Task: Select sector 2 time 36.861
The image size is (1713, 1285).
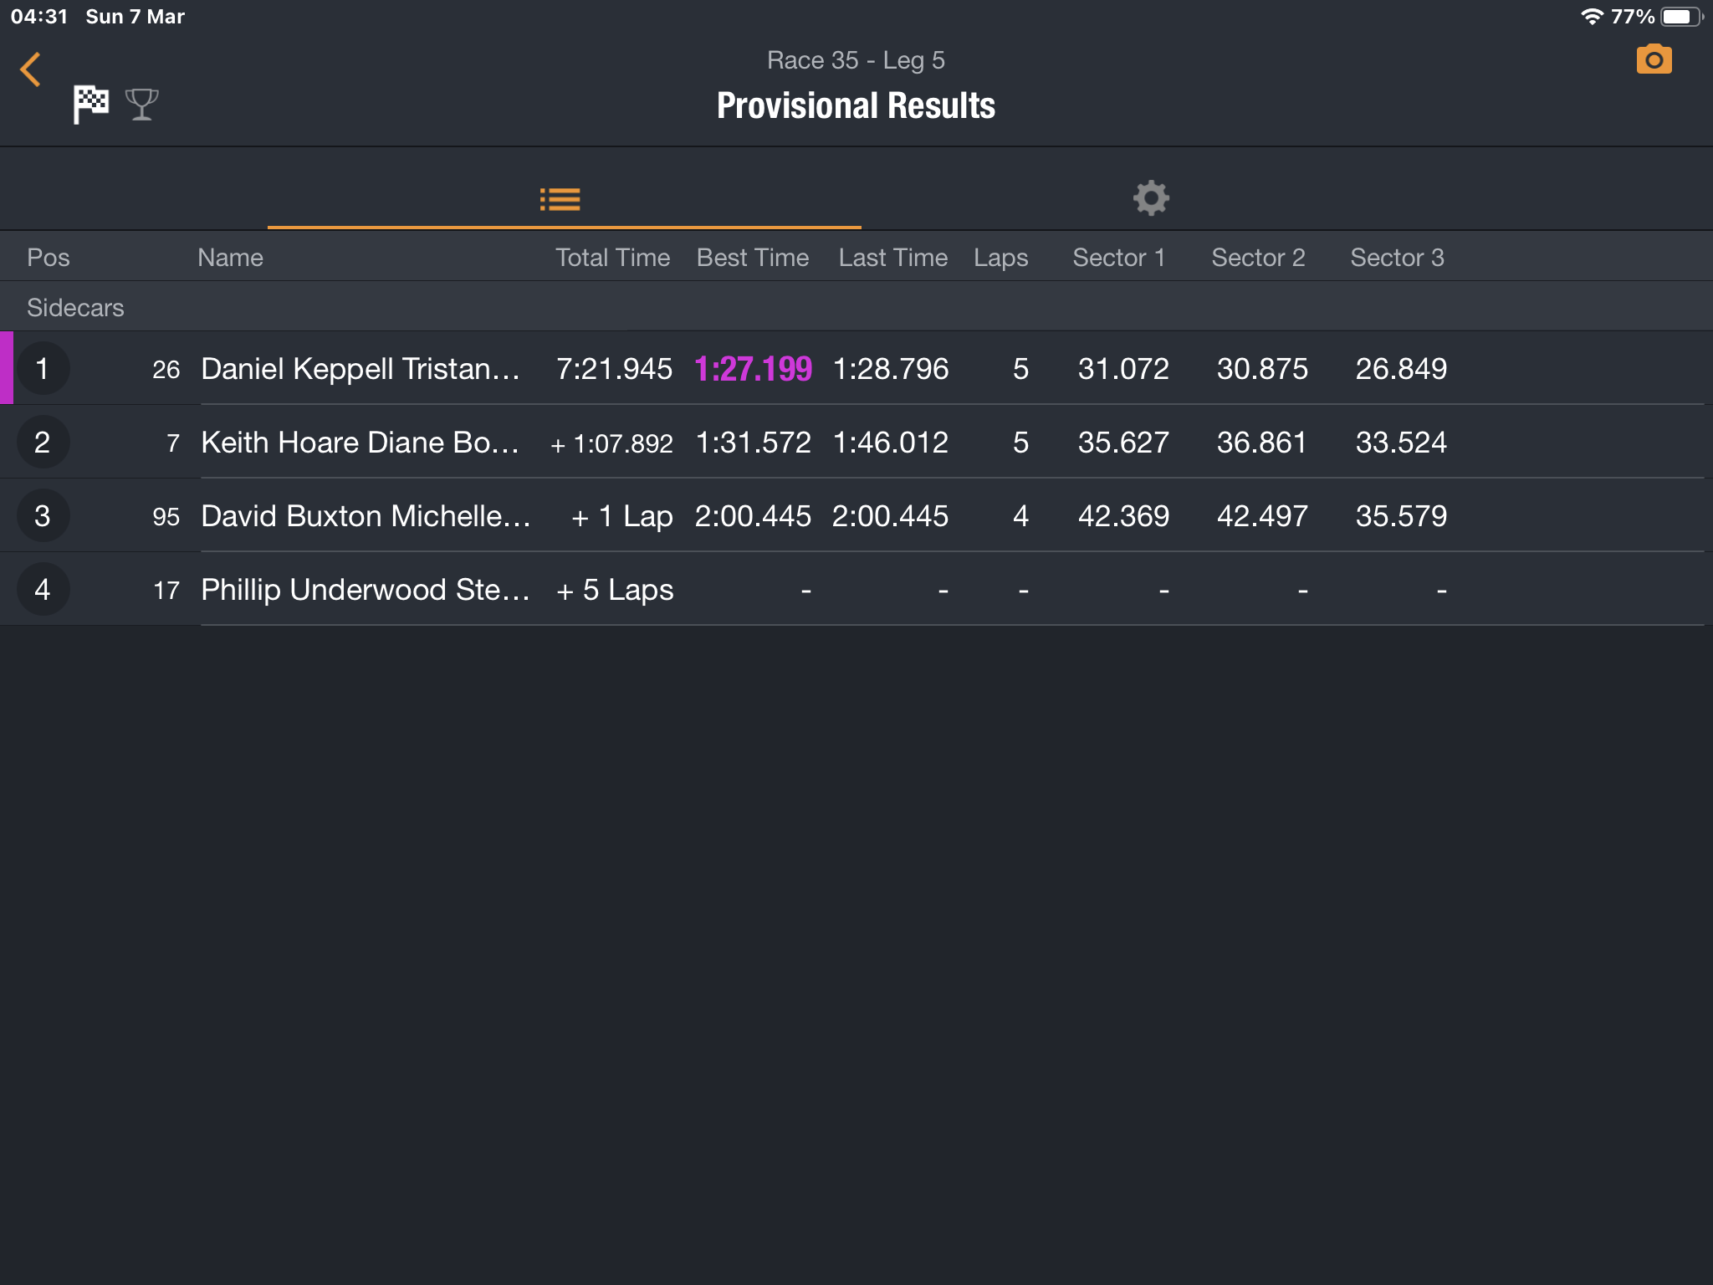Action: 1262,443
